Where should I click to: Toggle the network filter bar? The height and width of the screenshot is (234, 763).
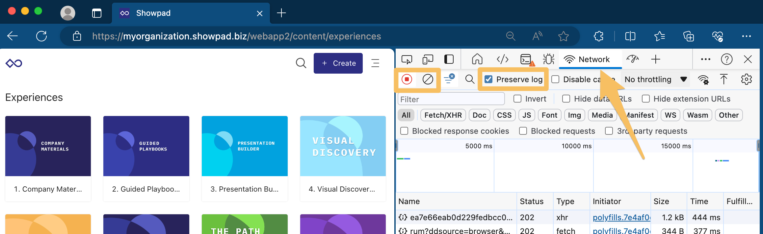pyautogui.click(x=449, y=79)
